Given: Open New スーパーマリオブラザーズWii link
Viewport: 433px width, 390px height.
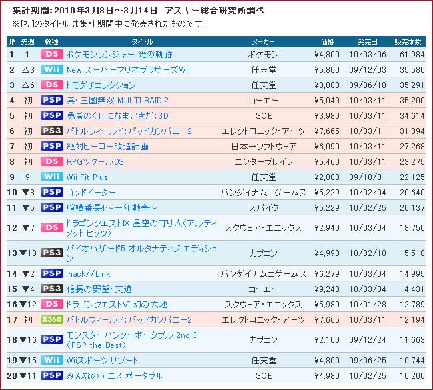Looking at the screenshot, I should pos(128,69).
